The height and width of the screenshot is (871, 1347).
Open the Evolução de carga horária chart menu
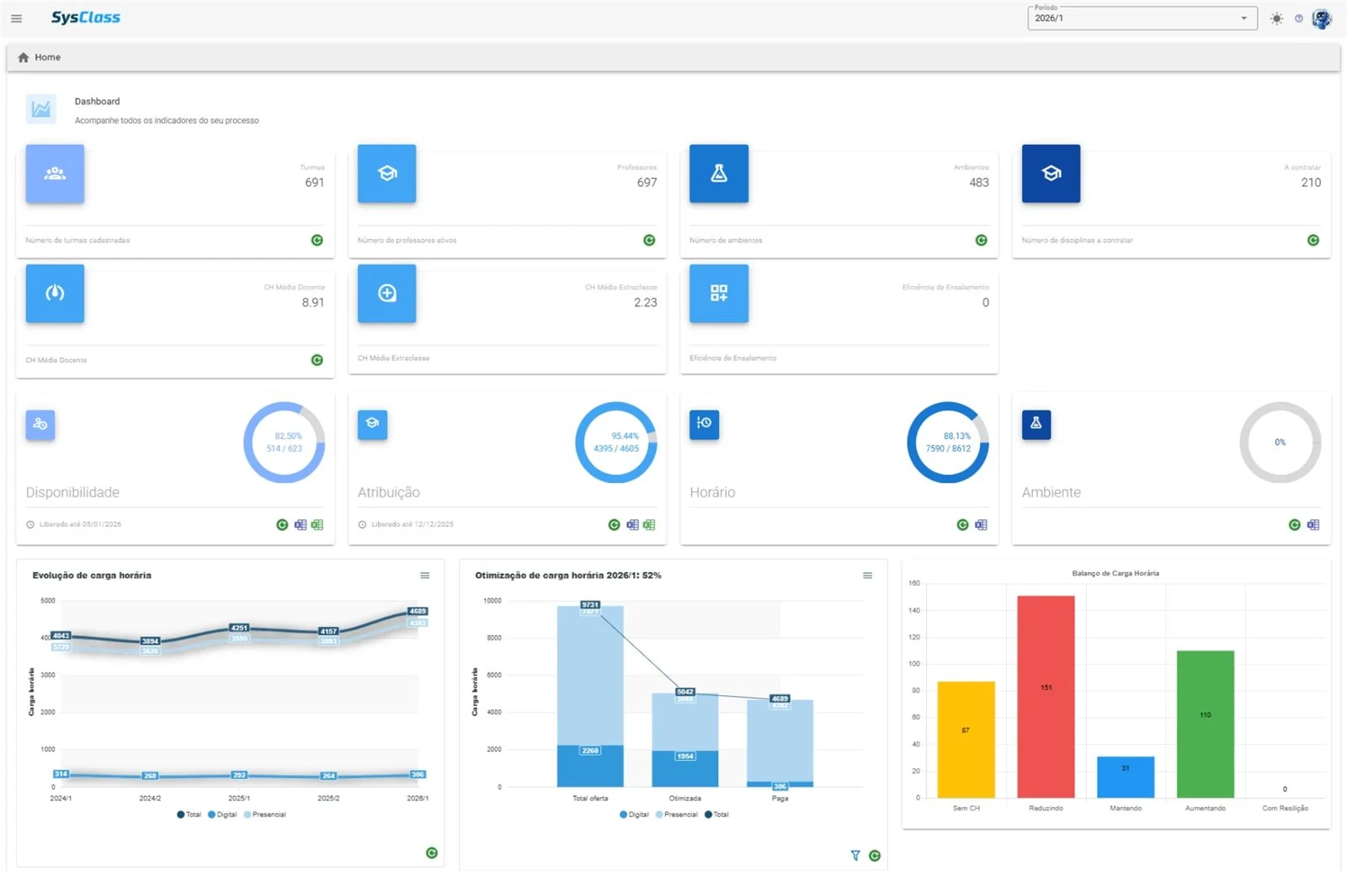click(x=425, y=576)
